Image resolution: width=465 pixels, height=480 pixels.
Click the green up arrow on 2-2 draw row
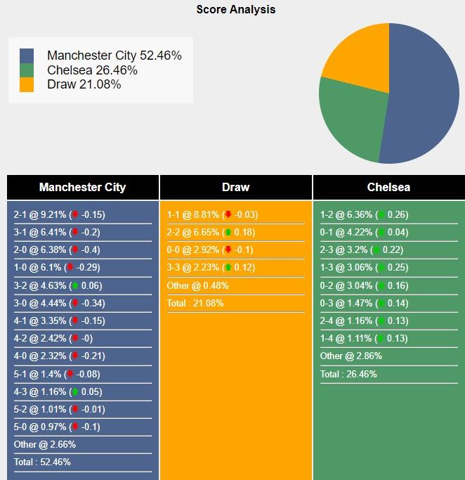coord(228,232)
